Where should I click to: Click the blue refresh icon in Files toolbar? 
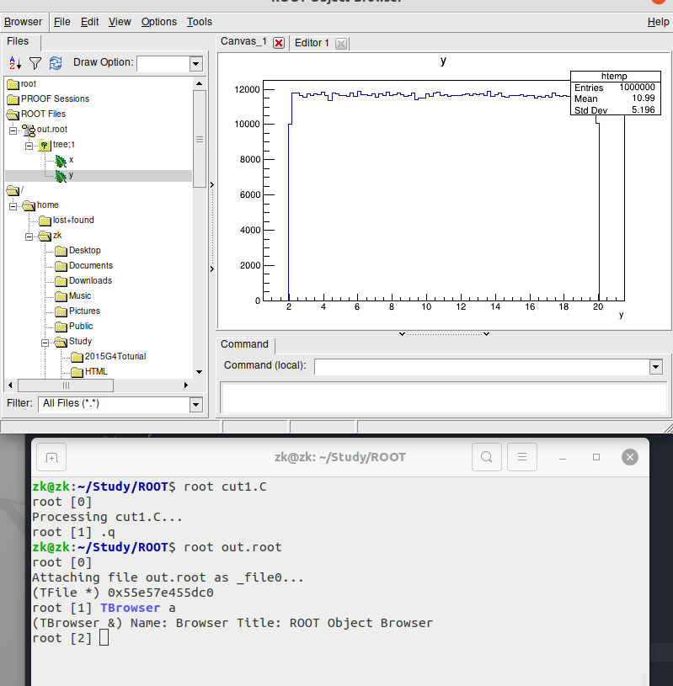tap(56, 63)
